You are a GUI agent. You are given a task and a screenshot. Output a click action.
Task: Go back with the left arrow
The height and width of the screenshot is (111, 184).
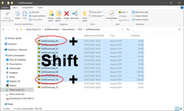click(x=4, y=29)
